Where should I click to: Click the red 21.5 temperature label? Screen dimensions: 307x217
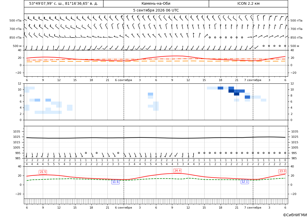click(43, 172)
